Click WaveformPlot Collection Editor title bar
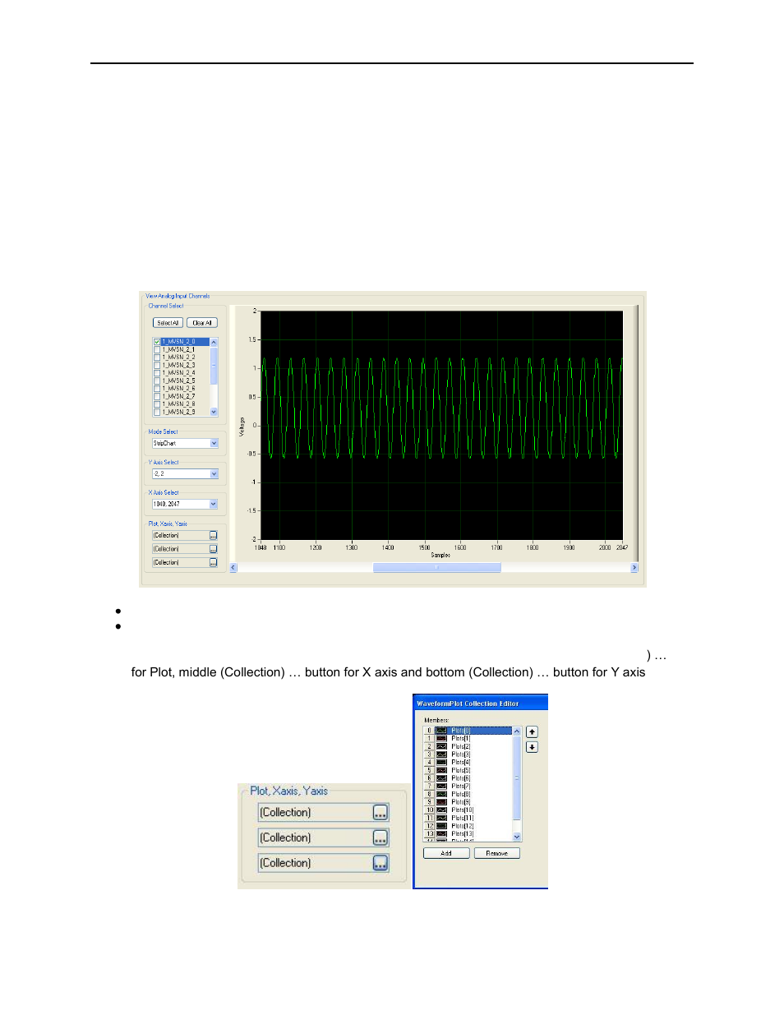This screenshot has width=784, height=1015. pyautogui.click(x=481, y=704)
